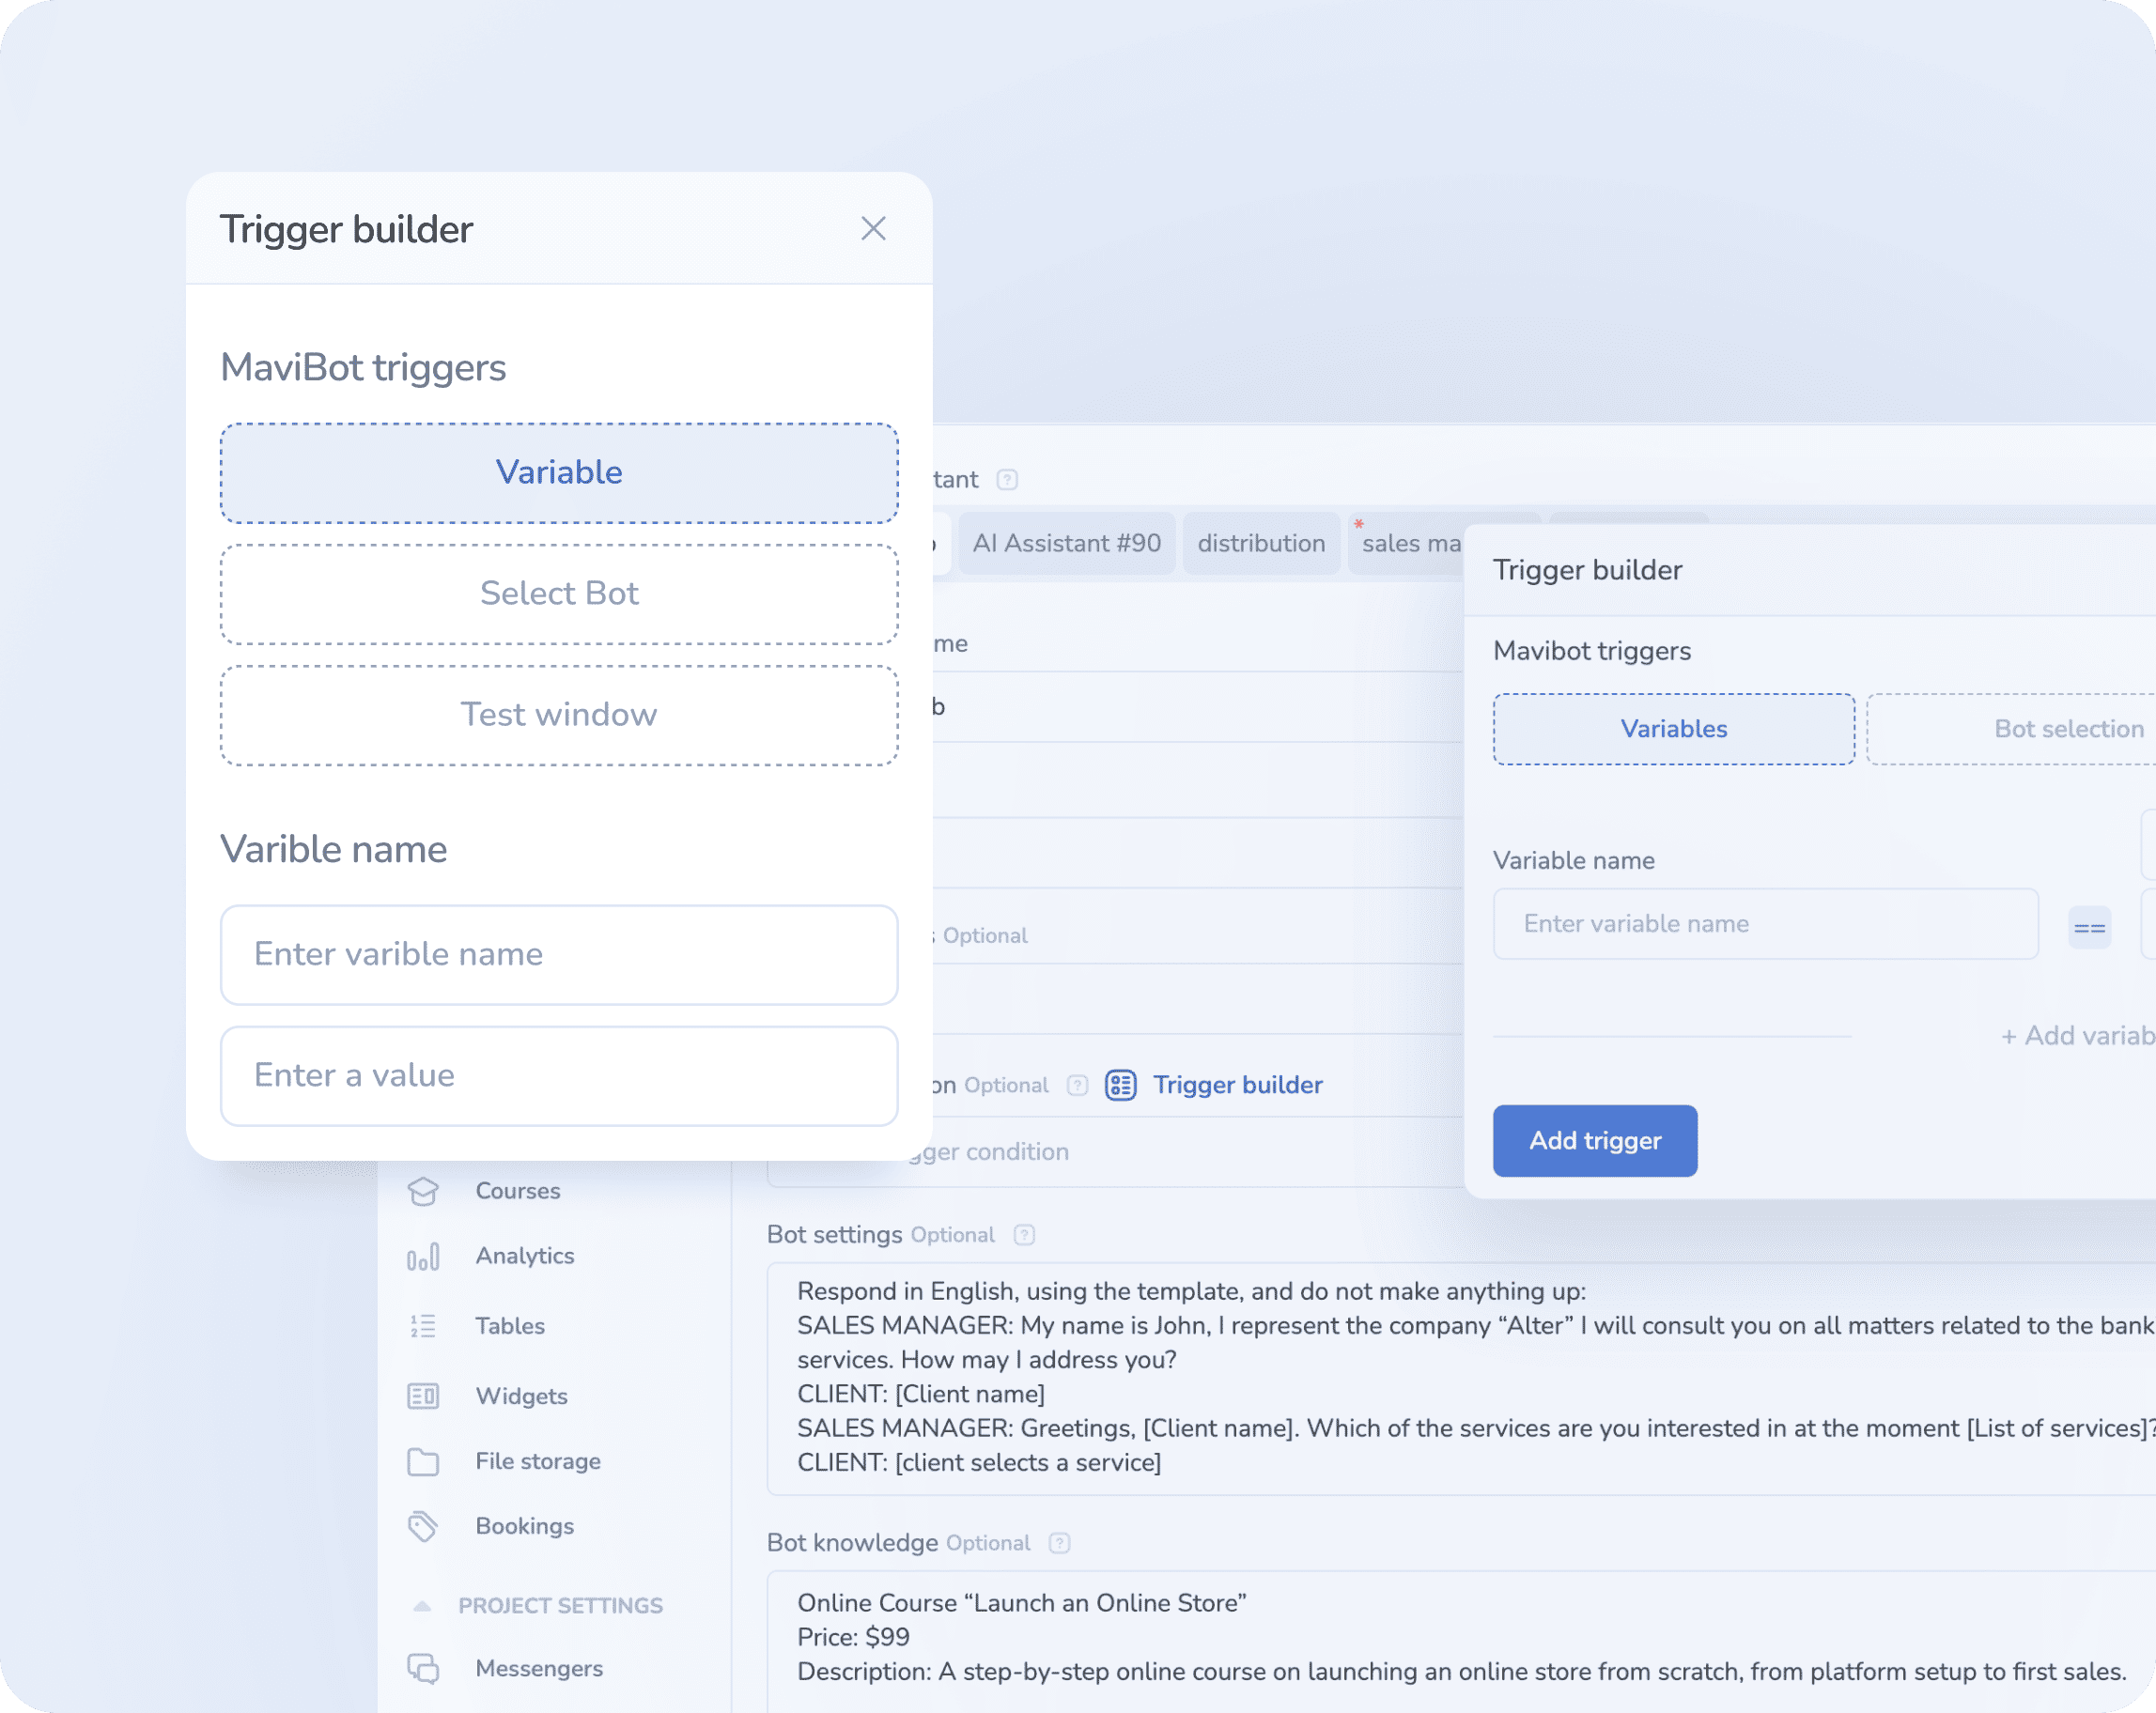Image resolution: width=2156 pixels, height=1713 pixels.
Task: Open the Tables list icon
Action: pyautogui.click(x=423, y=1326)
